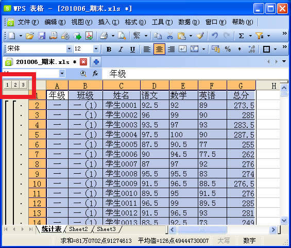Switch to the Sheet2 tab

coord(78,229)
